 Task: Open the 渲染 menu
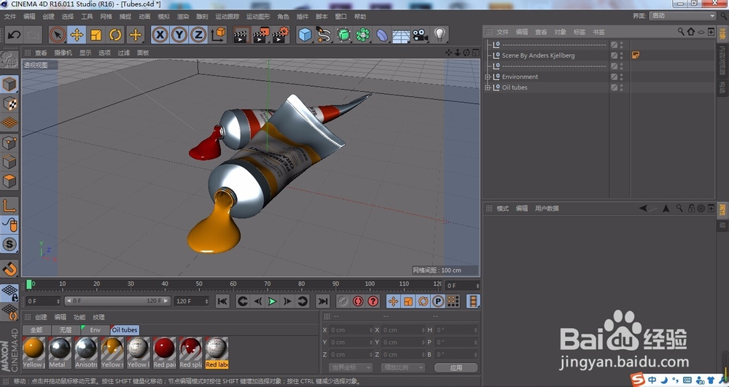point(183,16)
